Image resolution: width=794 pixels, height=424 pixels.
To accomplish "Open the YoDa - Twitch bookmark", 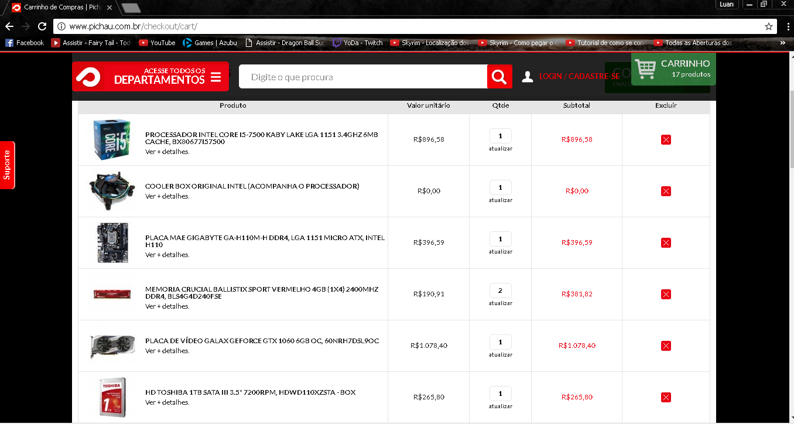I will pyautogui.click(x=358, y=43).
